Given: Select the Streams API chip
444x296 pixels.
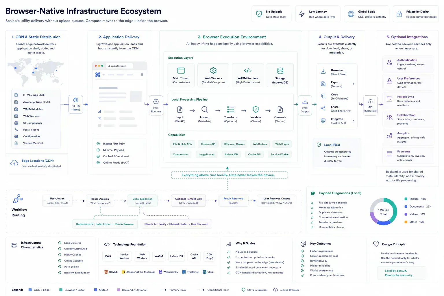Looking at the screenshot, I should coord(208,144).
